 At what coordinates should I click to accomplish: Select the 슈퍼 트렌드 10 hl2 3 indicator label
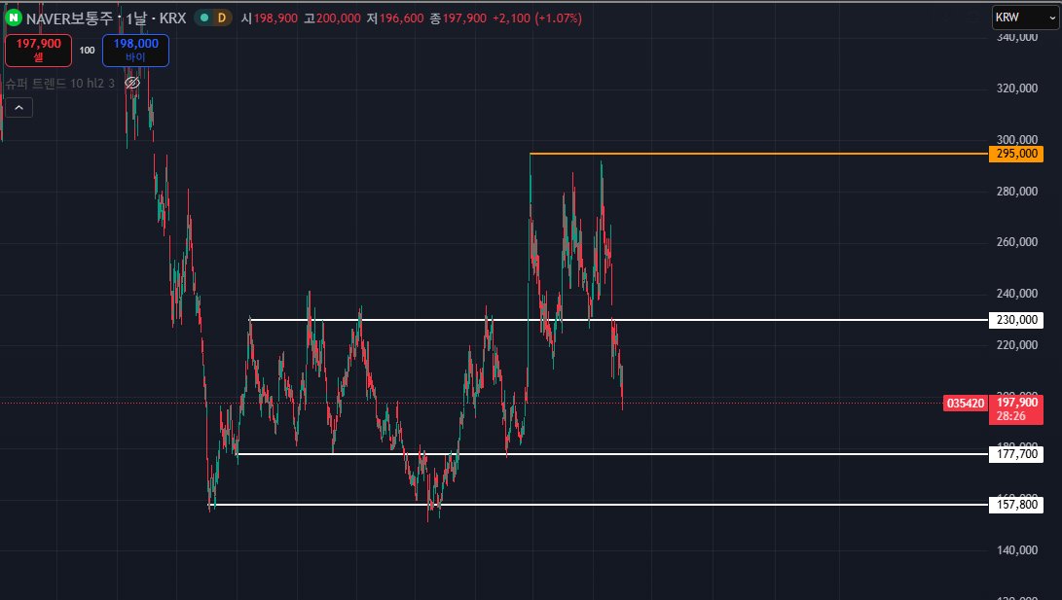click(x=60, y=84)
